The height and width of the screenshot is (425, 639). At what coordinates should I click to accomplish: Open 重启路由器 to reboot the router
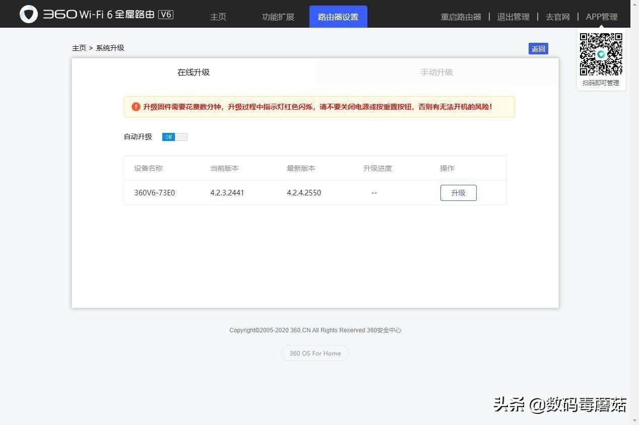[x=461, y=17]
